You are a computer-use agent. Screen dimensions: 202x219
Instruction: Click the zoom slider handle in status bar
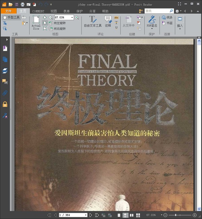[x=176, y=215]
